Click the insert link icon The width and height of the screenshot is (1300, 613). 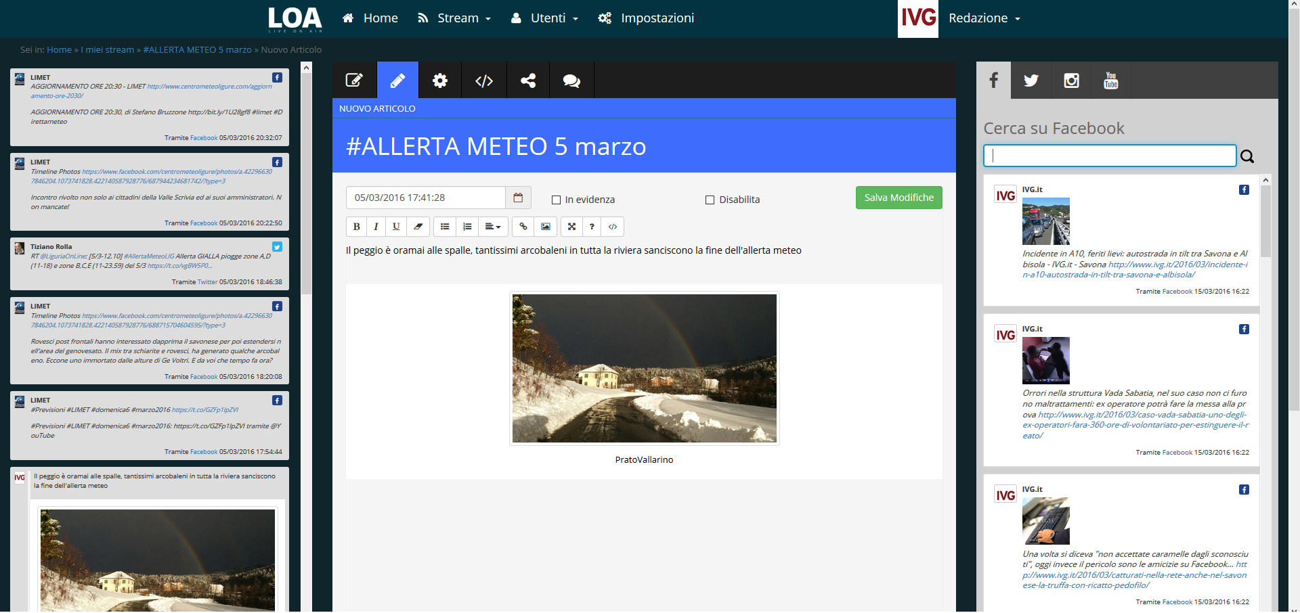(x=523, y=227)
